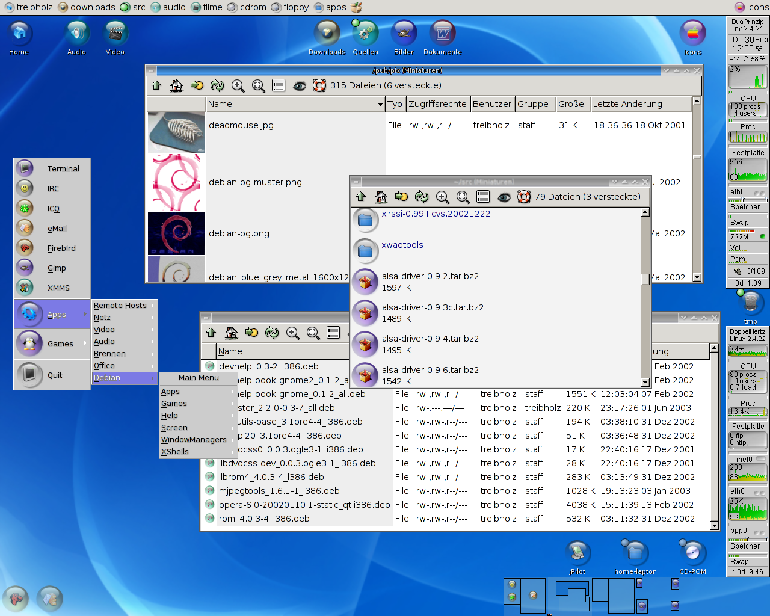Toggle list view icon in /pub/pix toolbar
Screen dimensions: 770x616
(x=279, y=85)
